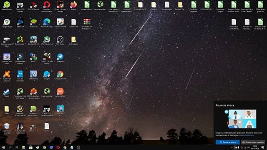Open the Firefox desktop shortcut
This screenshot has height=150, width=267.
click(x=73, y=6)
